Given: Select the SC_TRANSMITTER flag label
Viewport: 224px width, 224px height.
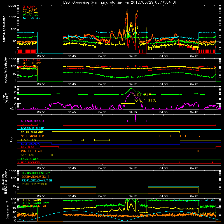Looking at the screenshot, I should click(32, 136).
